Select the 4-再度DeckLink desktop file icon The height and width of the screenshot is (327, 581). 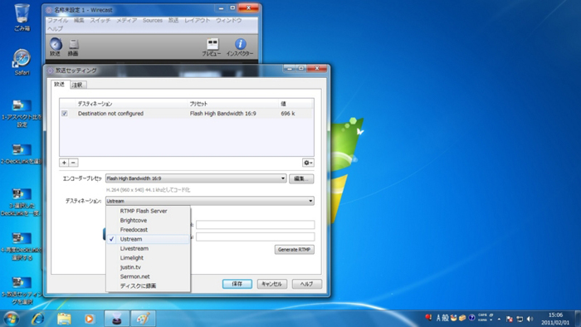[22, 246]
